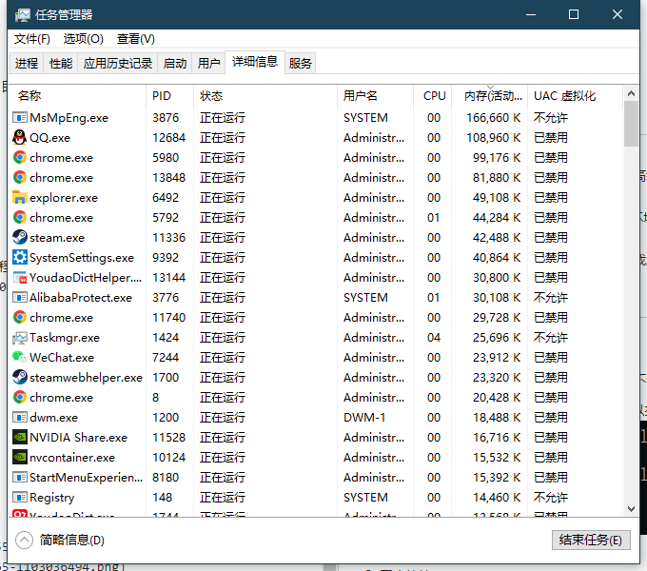Click the MsMpEng.exe process icon
647x571 pixels.
coord(19,118)
